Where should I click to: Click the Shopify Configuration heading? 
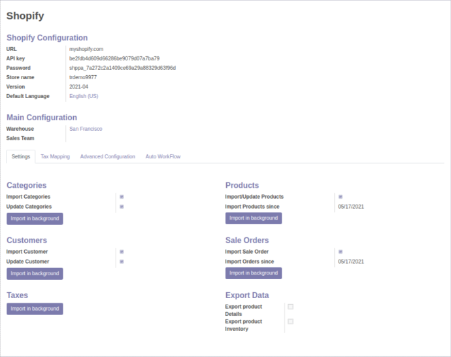point(47,38)
